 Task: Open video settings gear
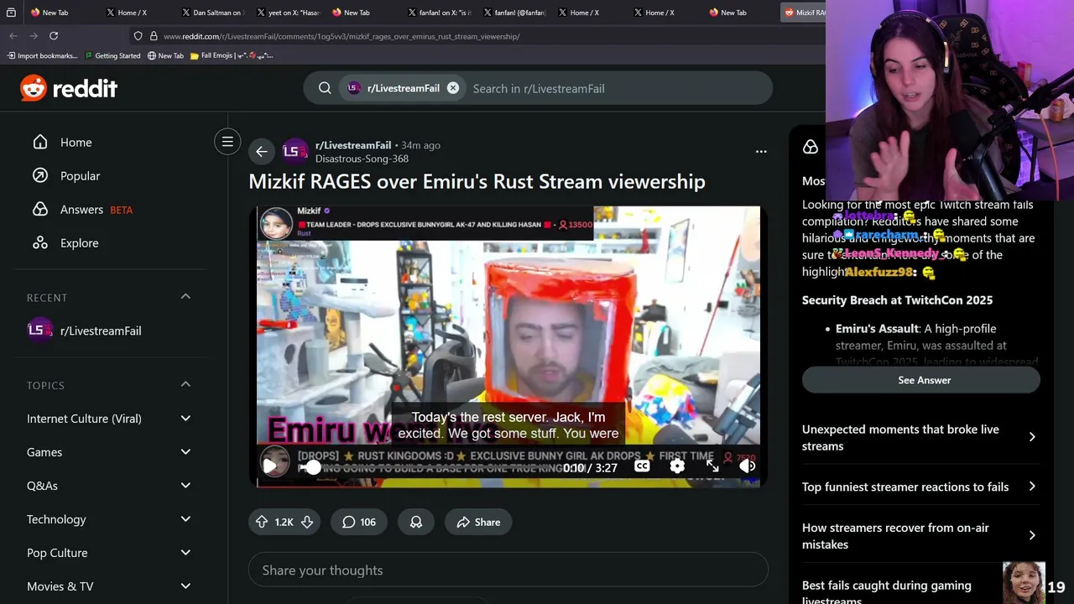[x=677, y=466]
